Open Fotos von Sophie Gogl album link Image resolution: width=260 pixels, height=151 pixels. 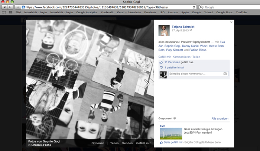[44, 141]
